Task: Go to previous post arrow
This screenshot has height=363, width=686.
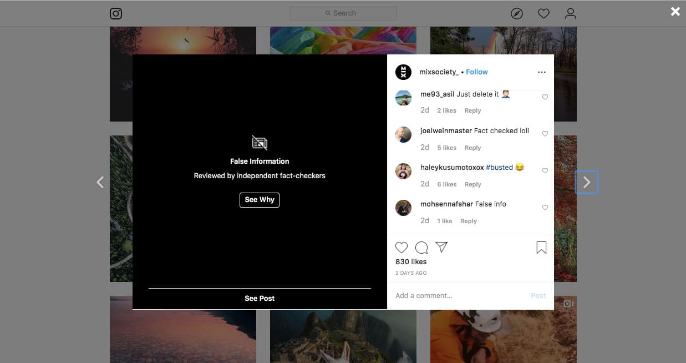Action: (x=100, y=182)
